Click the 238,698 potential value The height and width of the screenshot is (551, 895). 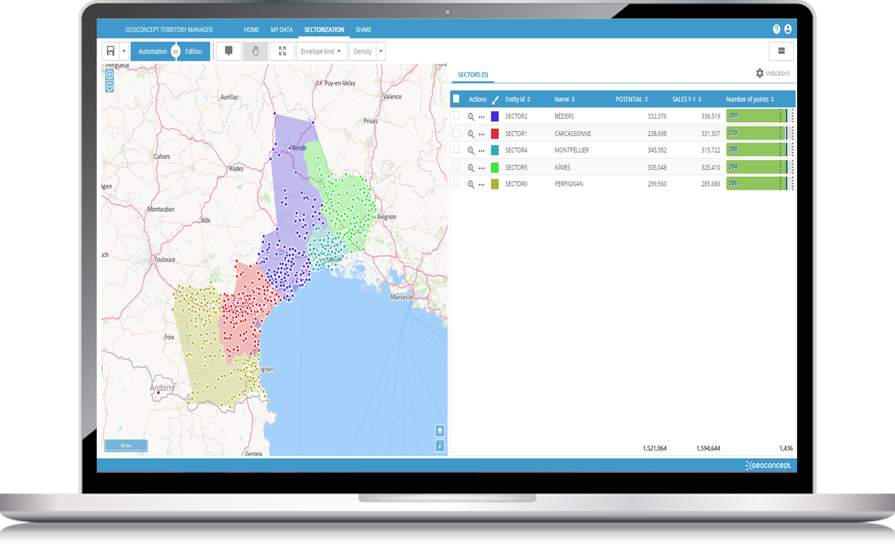(x=657, y=133)
